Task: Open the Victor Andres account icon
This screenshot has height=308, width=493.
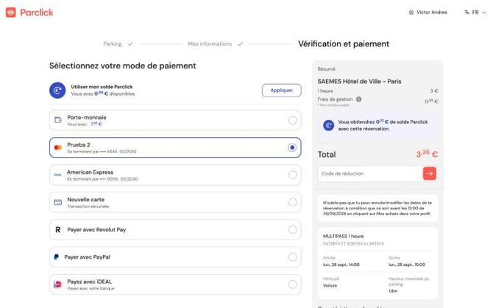Action: tap(411, 13)
